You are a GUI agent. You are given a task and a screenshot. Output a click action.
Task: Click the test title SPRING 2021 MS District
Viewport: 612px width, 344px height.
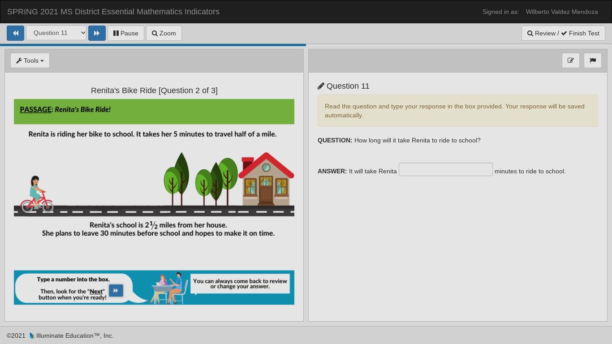(113, 12)
